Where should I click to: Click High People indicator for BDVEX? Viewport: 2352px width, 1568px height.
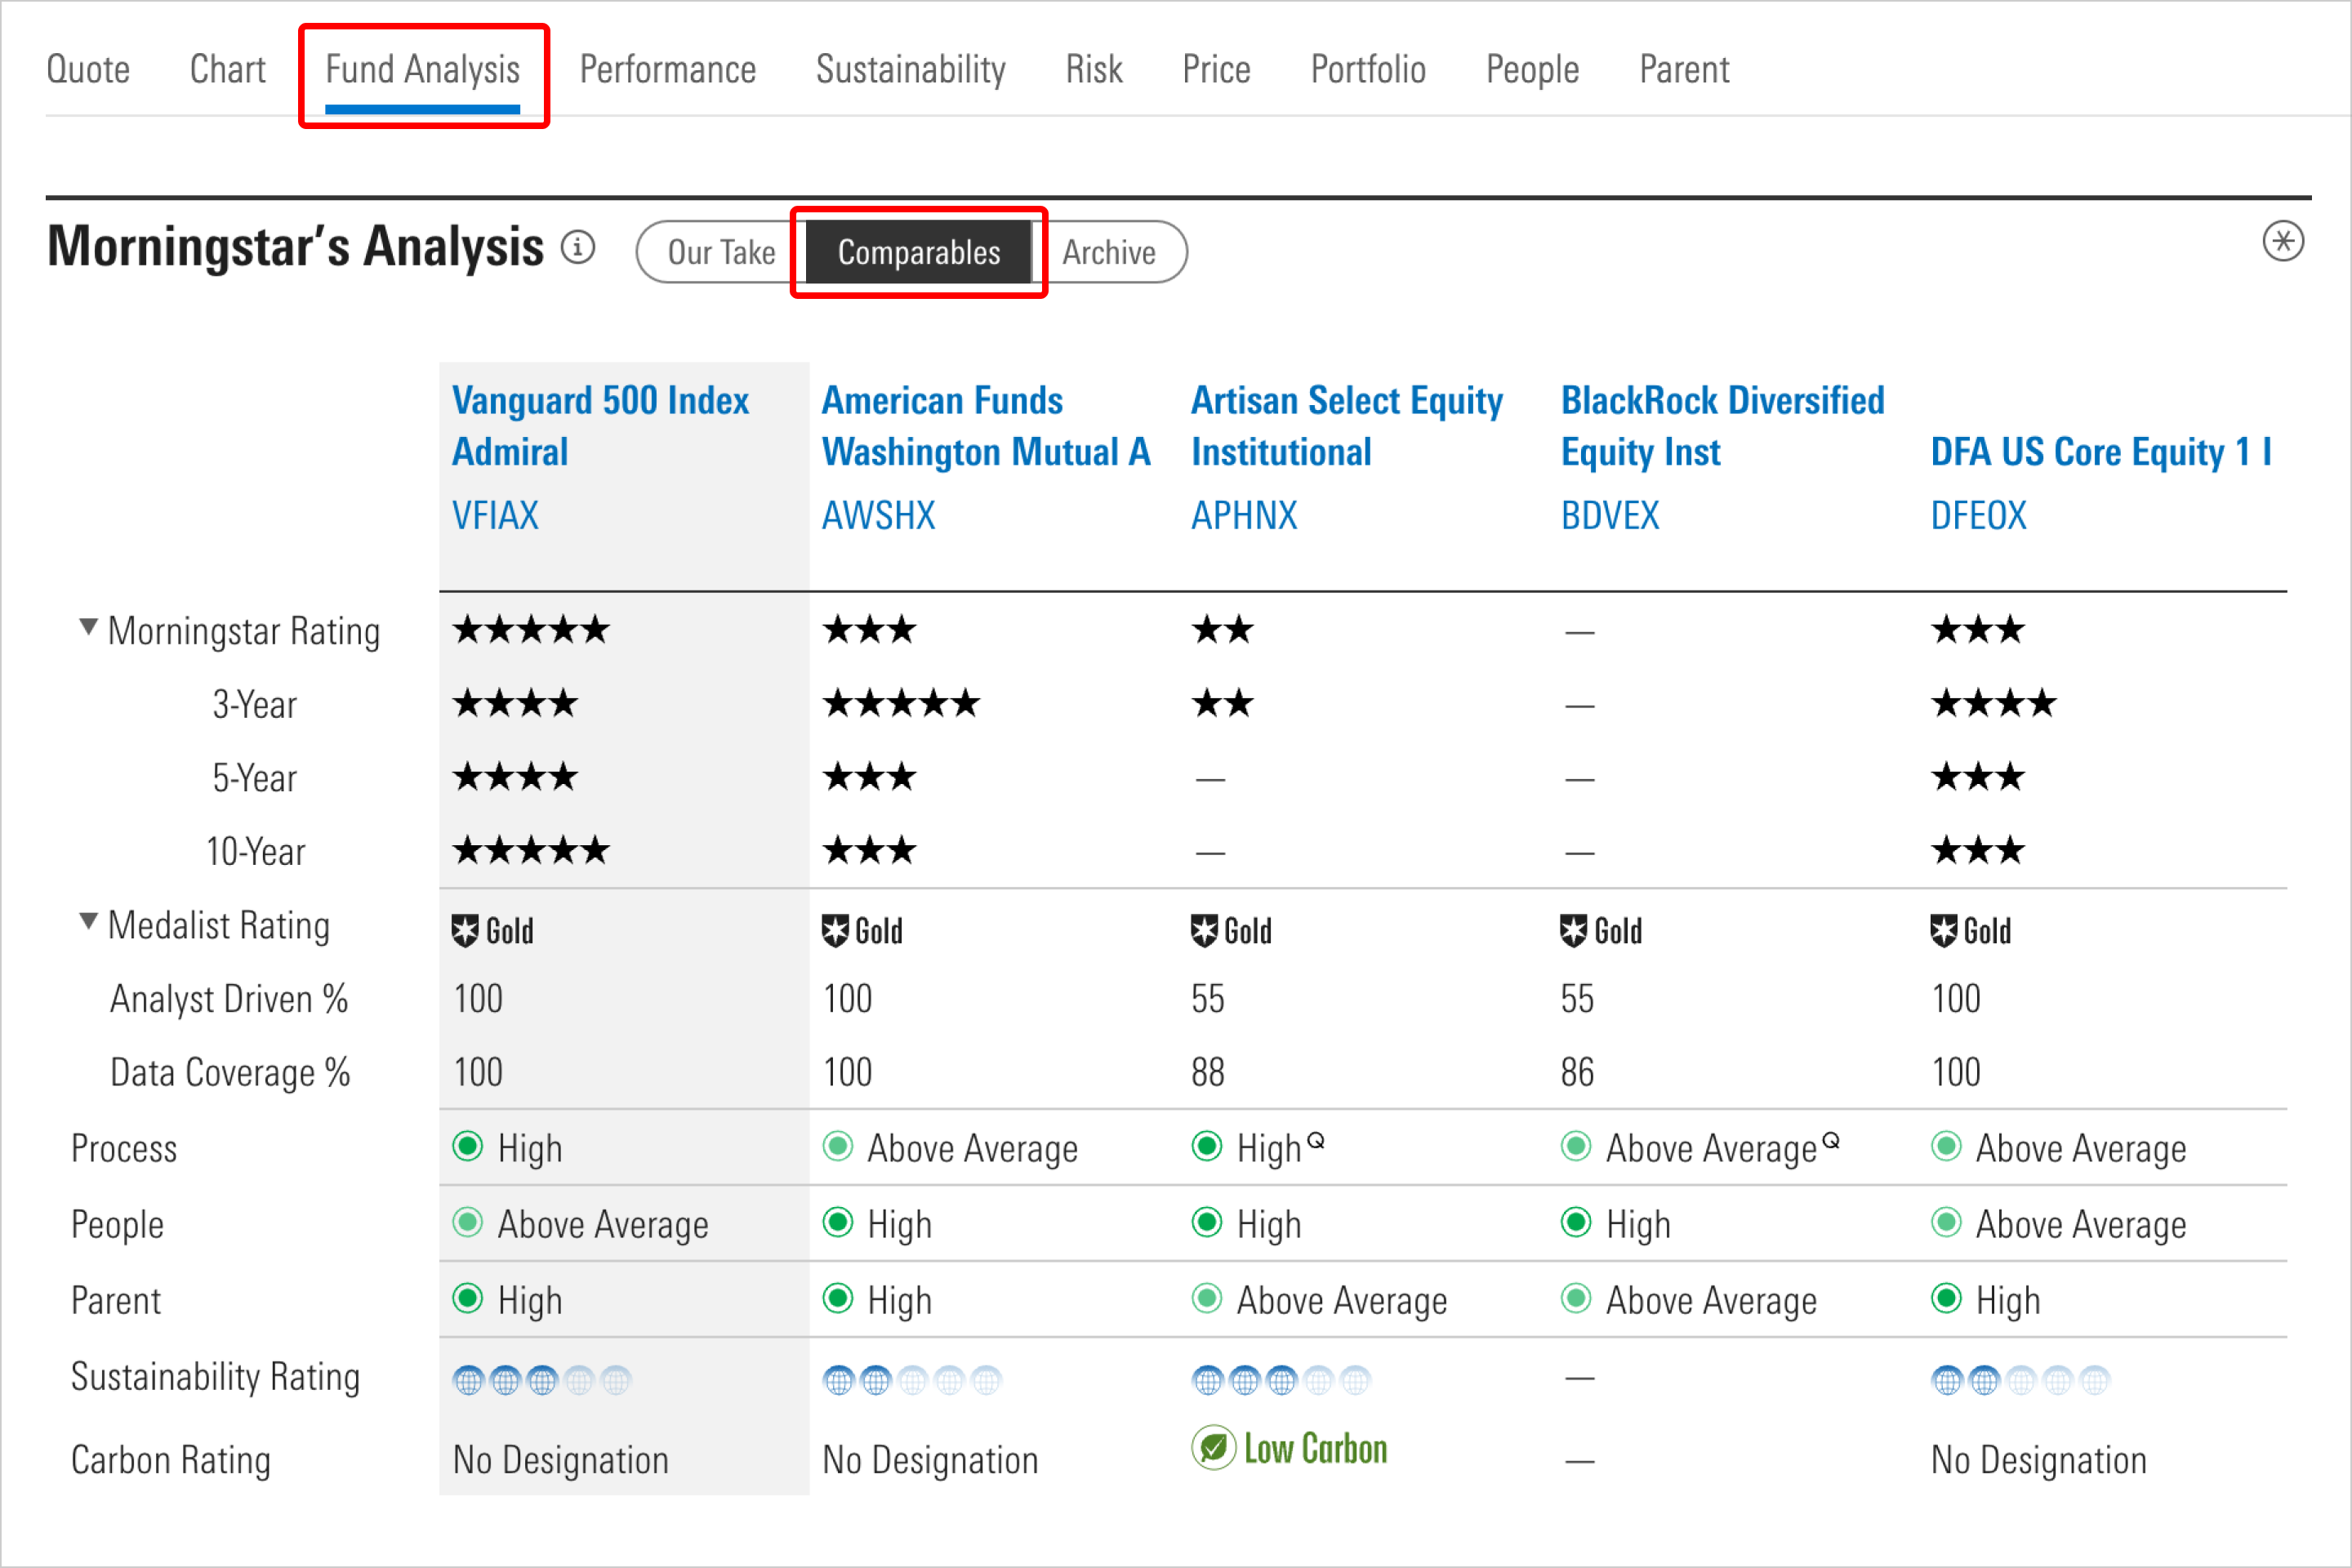1576,1222
